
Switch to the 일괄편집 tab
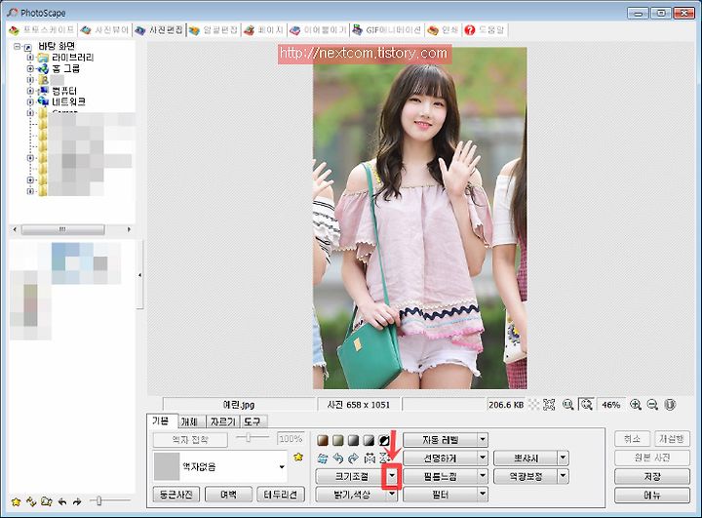click(x=214, y=30)
